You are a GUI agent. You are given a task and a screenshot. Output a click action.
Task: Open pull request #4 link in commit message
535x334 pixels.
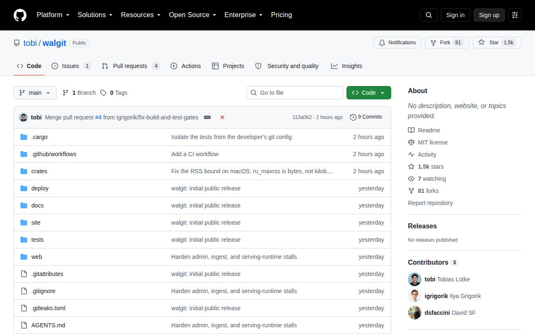pos(98,117)
